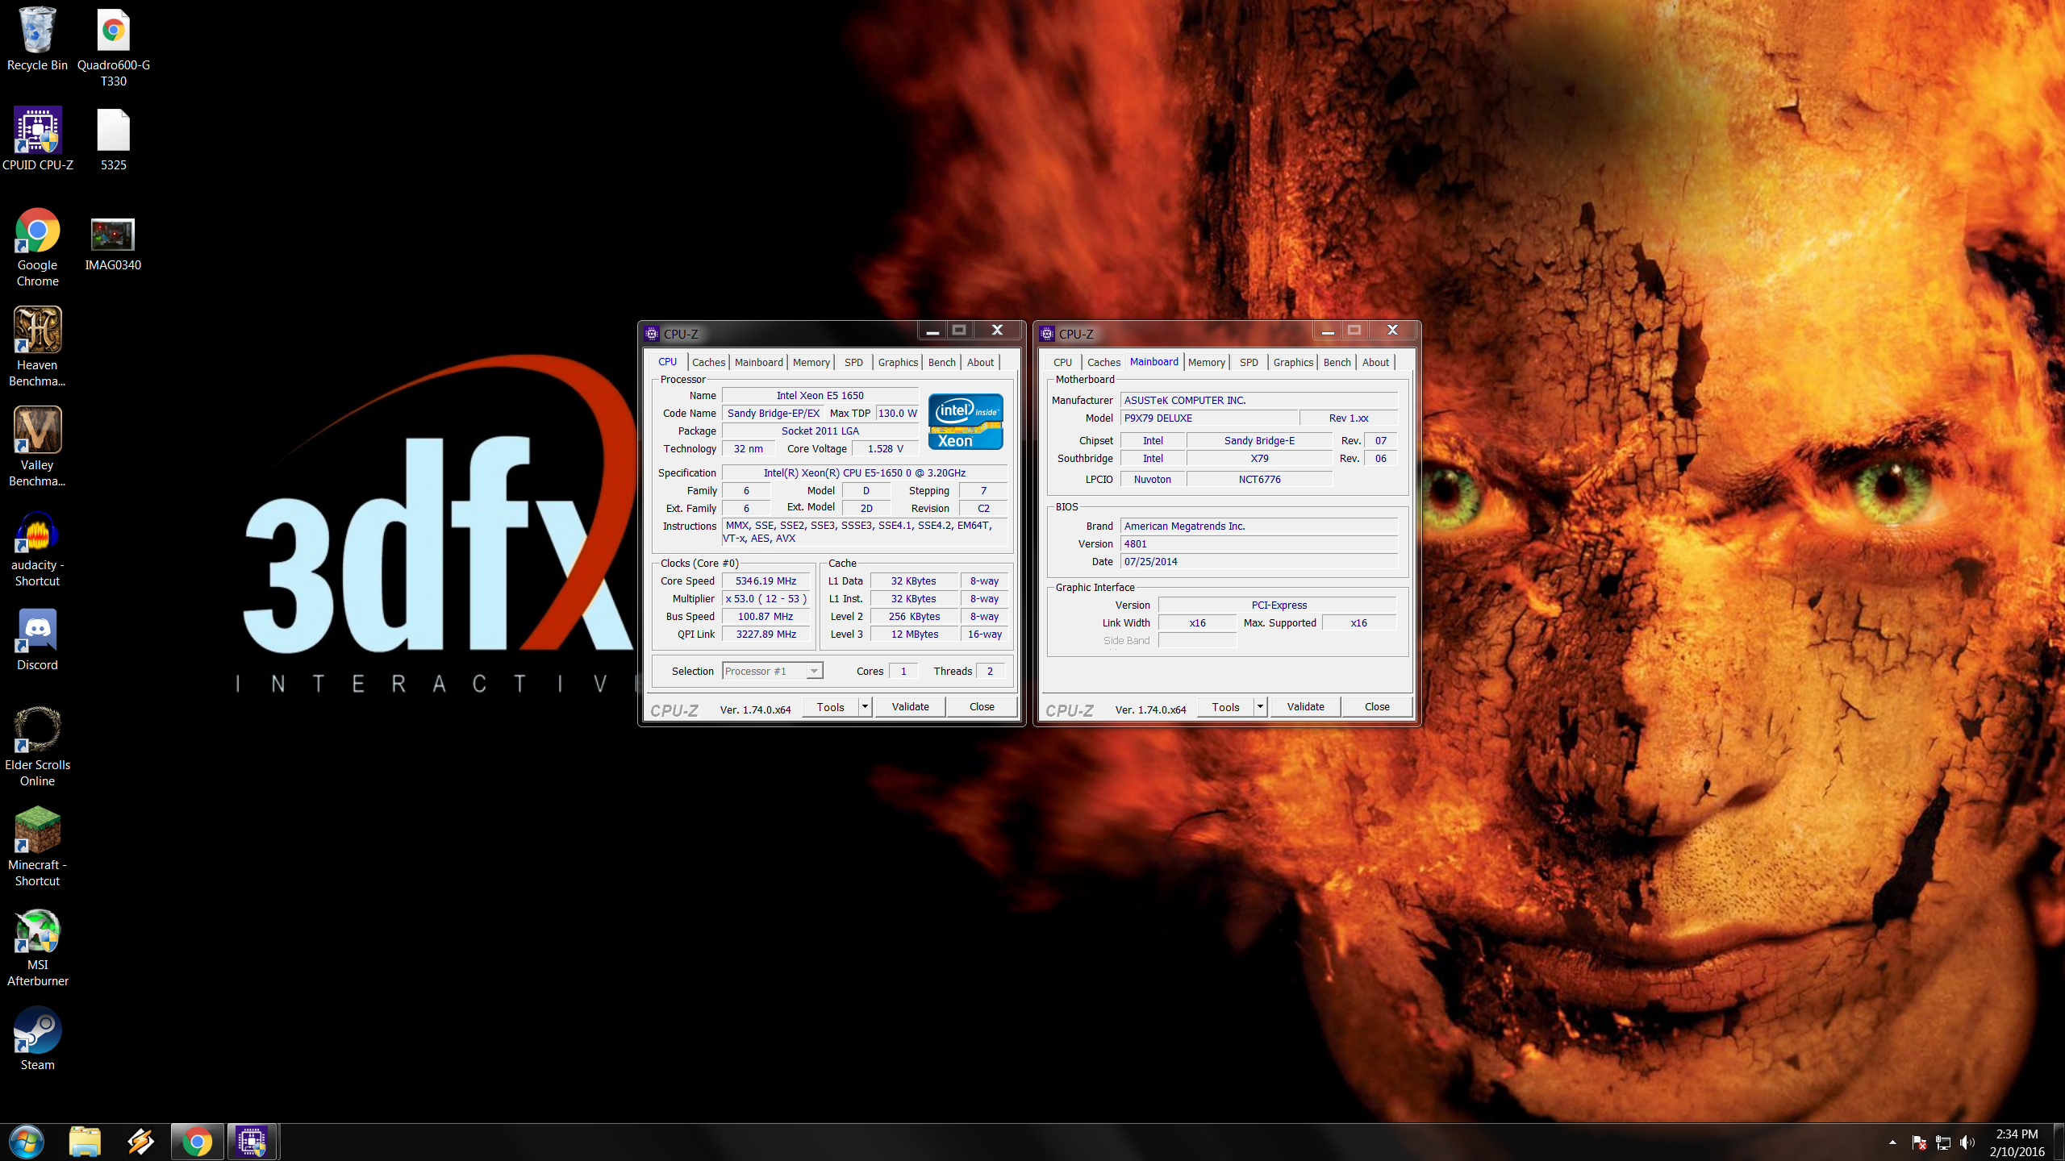Open Memory tab in left CPU-Z window
This screenshot has width=2065, height=1161.
coord(811,362)
